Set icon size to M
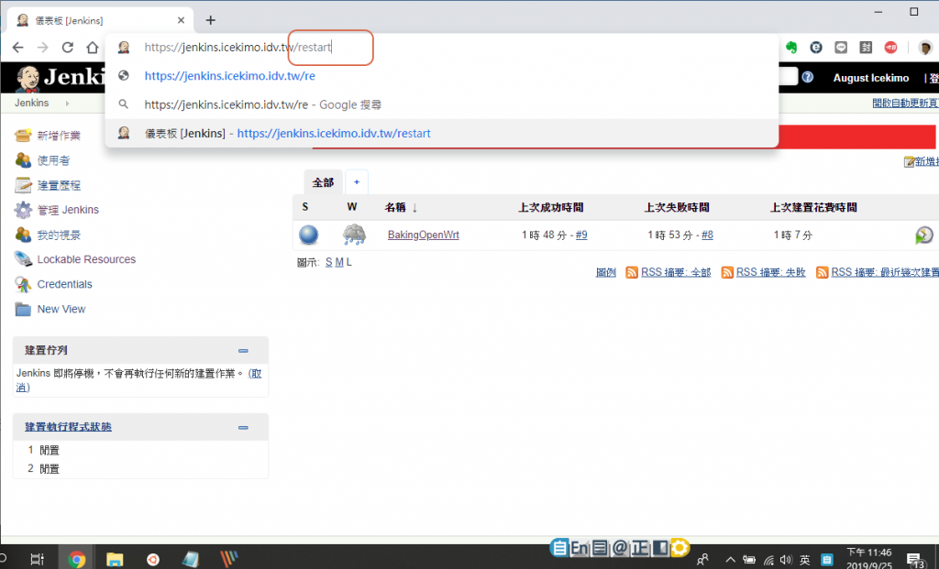This screenshot has width=939, height=569. tap(339, 263)
